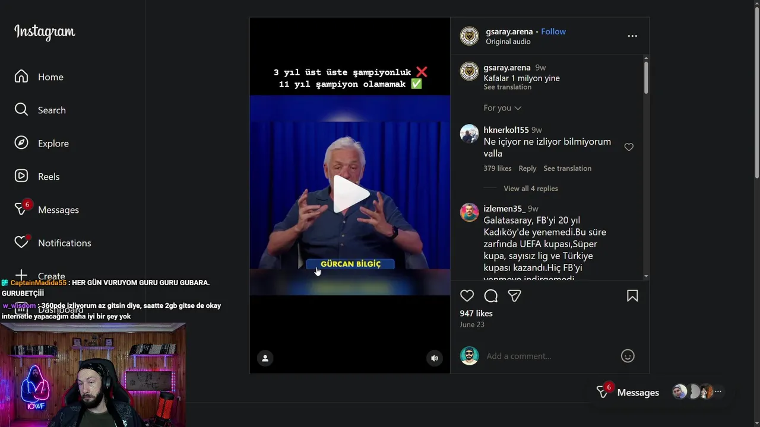Open hknerkol155 profile avatar
760x427 pixels.
coord(469,134)
